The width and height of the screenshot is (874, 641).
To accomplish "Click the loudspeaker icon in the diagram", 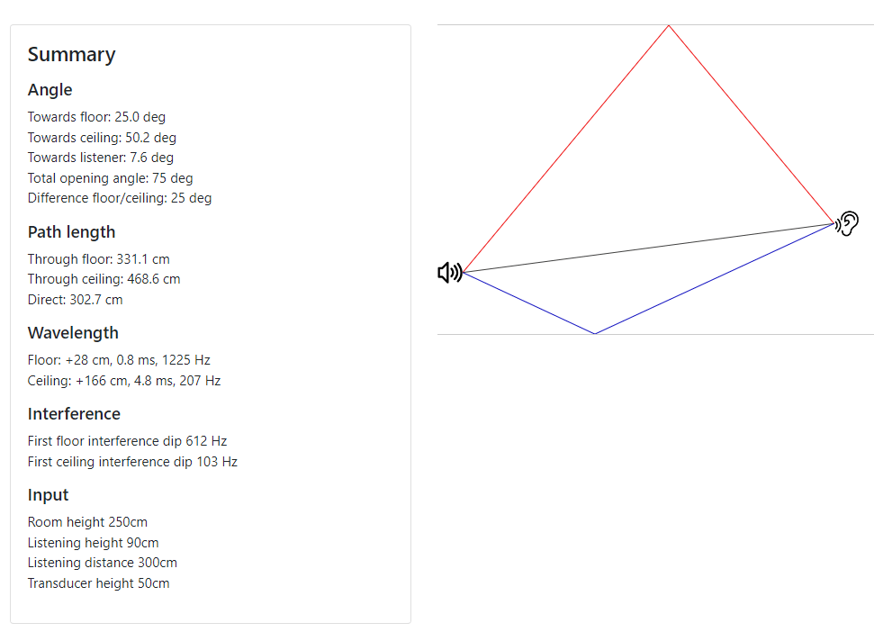I will (x=450, y=273).
